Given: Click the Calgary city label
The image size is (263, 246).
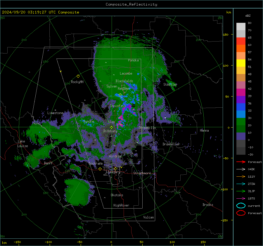Looking at the screenshot, I should [114, 172].
